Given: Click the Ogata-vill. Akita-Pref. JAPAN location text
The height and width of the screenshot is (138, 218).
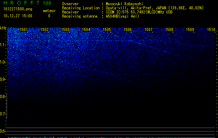Looking at the screenshot, I should point(155,8).
